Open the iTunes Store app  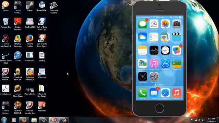coord(154,63)
